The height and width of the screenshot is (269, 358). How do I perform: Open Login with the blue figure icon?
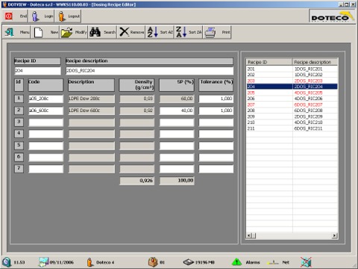tap(35, 16)
